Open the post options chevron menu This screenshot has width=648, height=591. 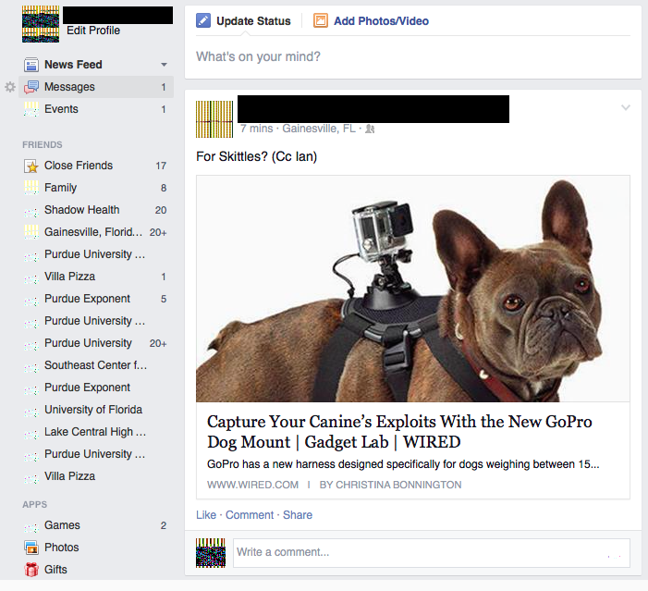[626, 107]
